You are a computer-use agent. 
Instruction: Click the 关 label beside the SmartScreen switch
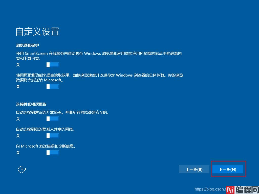pos(18,65)
